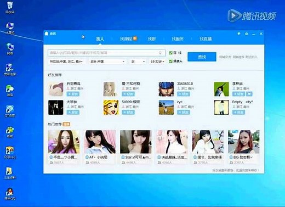Image resolution: width=285 pixels, height=207 pixels.
Task: Open the AT live room thumbnail
Action: tap(100, 142)
